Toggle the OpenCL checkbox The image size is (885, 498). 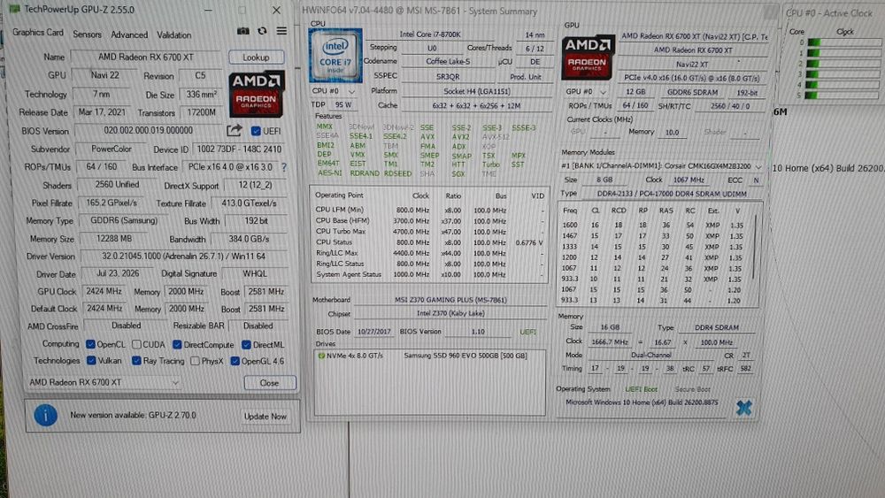pos(90,344)
